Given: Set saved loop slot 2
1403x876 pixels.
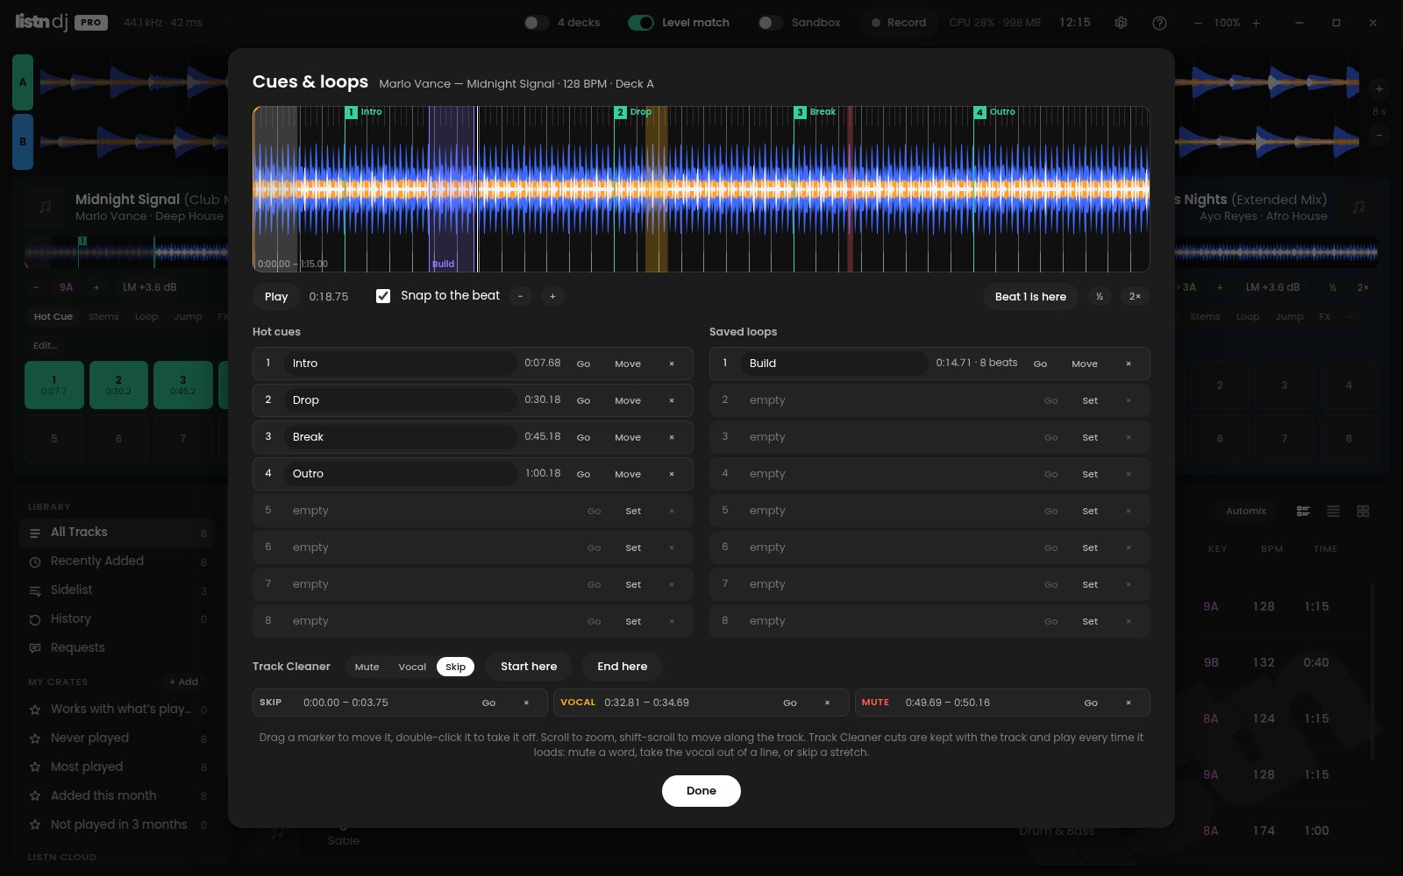Looking at the screenshot, I should pos(1090,400).
